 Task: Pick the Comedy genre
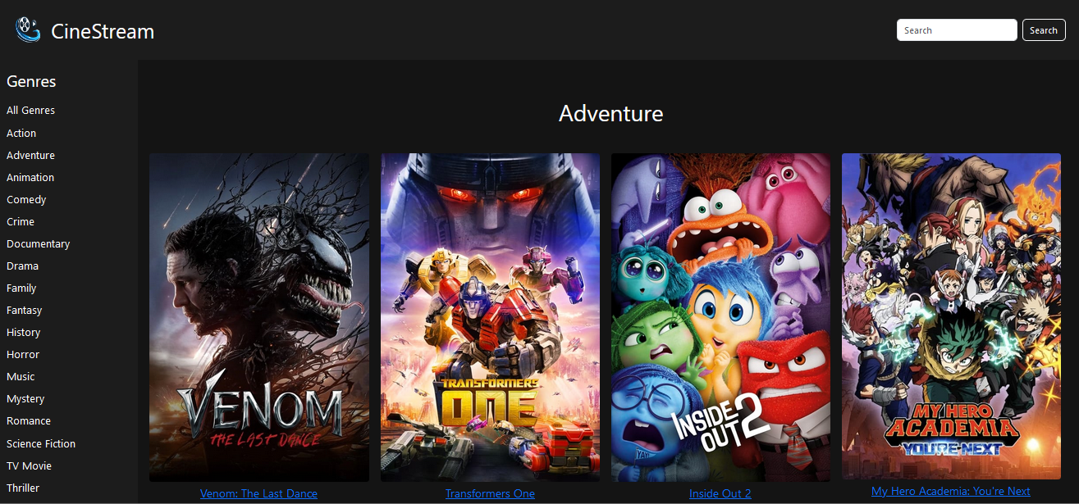point(26,199)
